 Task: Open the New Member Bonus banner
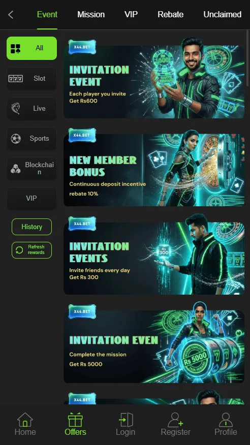click(x=154, y=170)
